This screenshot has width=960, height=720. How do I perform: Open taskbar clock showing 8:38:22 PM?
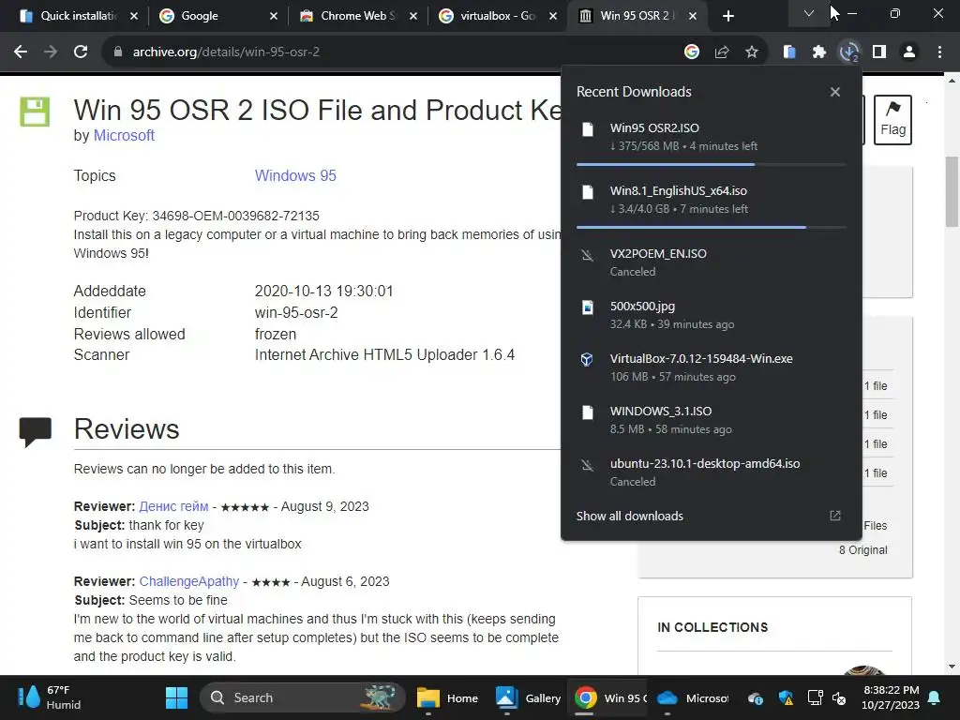(x=891, y=697)
